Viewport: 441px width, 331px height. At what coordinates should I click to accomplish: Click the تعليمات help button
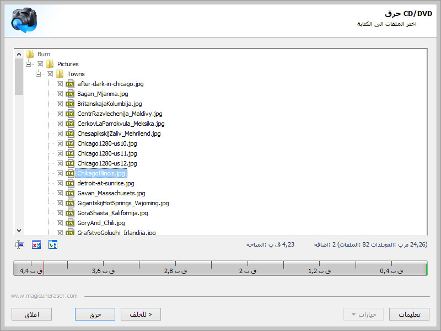point(409,314)
